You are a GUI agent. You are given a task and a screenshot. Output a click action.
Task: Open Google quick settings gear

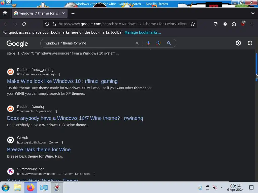coord(238,43)
